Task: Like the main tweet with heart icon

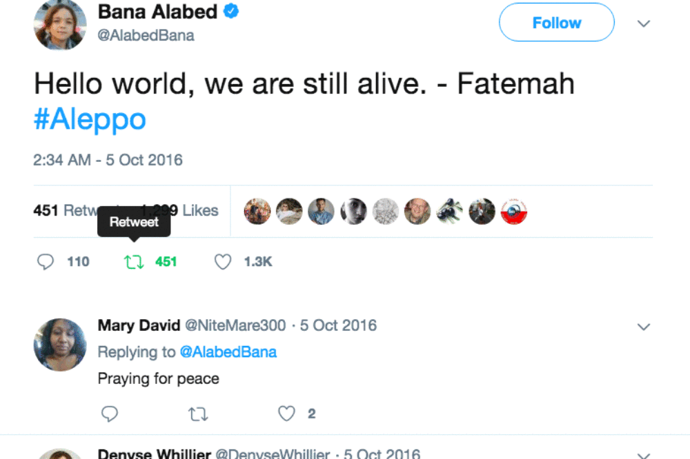Action: click(x=222, y=262)
